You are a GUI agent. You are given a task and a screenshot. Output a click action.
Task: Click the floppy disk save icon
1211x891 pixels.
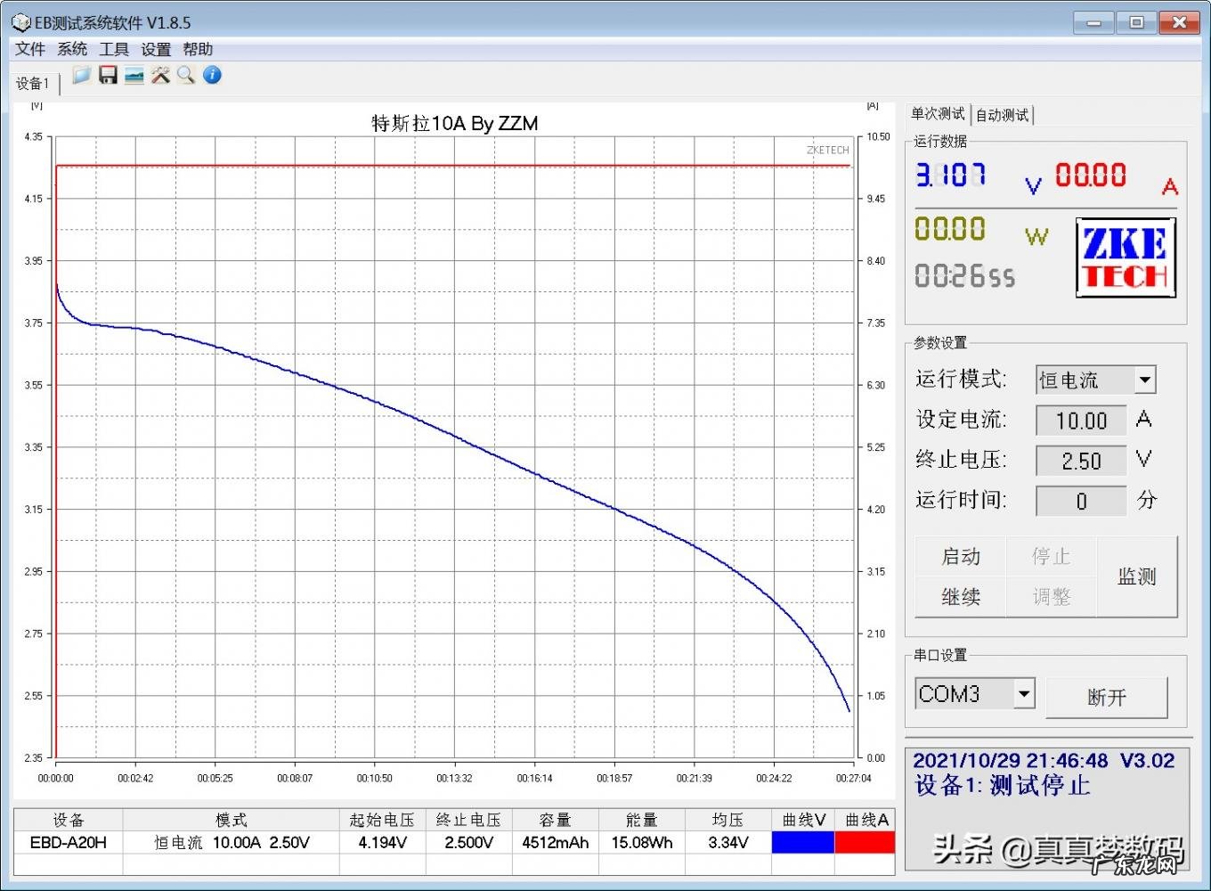coord(108,76)
